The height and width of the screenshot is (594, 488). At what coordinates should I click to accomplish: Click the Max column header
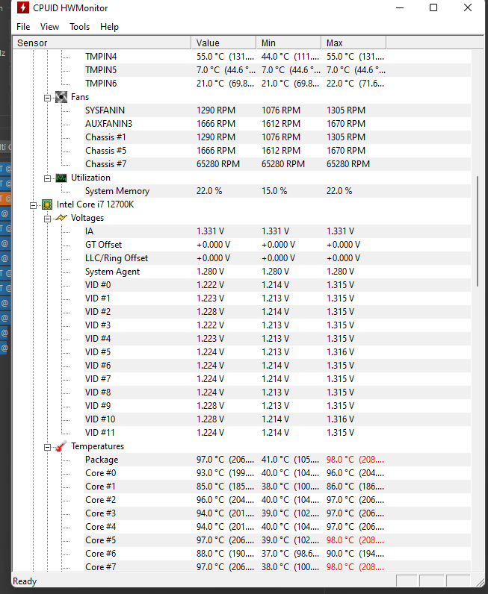(353, 43)
